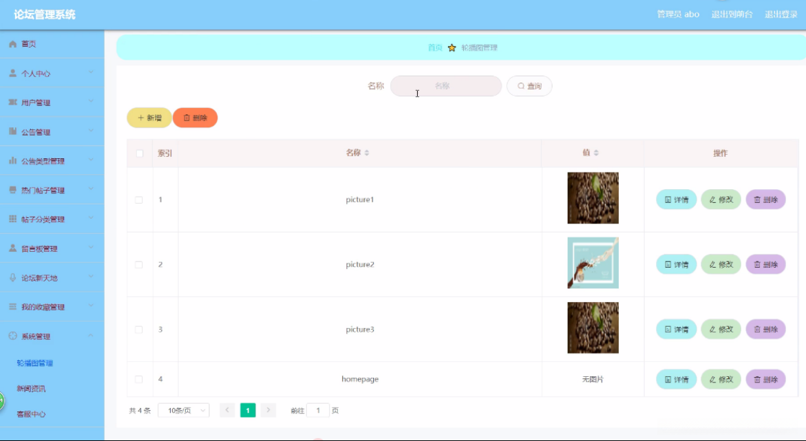Expand the 留言板管理 menu chevron

click(x=91, y=247)
